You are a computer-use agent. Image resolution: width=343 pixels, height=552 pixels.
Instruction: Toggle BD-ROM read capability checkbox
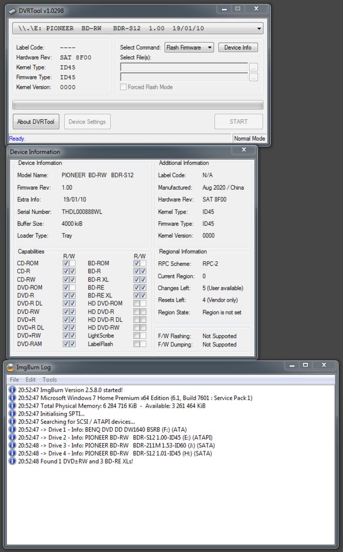136,263
